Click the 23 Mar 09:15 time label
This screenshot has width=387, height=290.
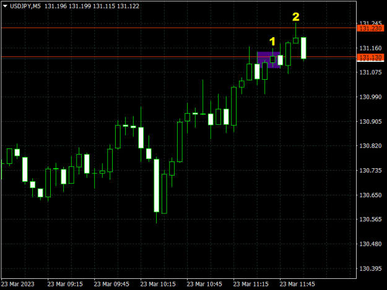(65, 284)
